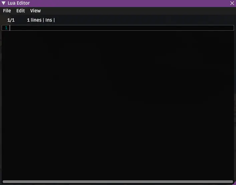
Task: Click the Ins insert mode indicator
Action: [49, 20]
